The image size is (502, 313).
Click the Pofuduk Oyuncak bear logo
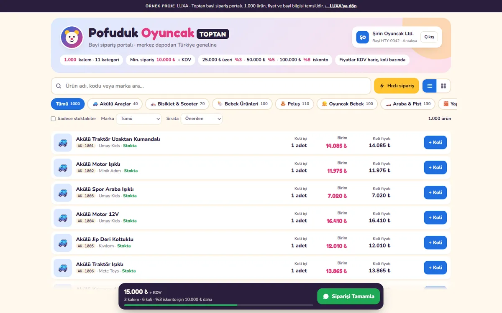[x=72, y=38]
